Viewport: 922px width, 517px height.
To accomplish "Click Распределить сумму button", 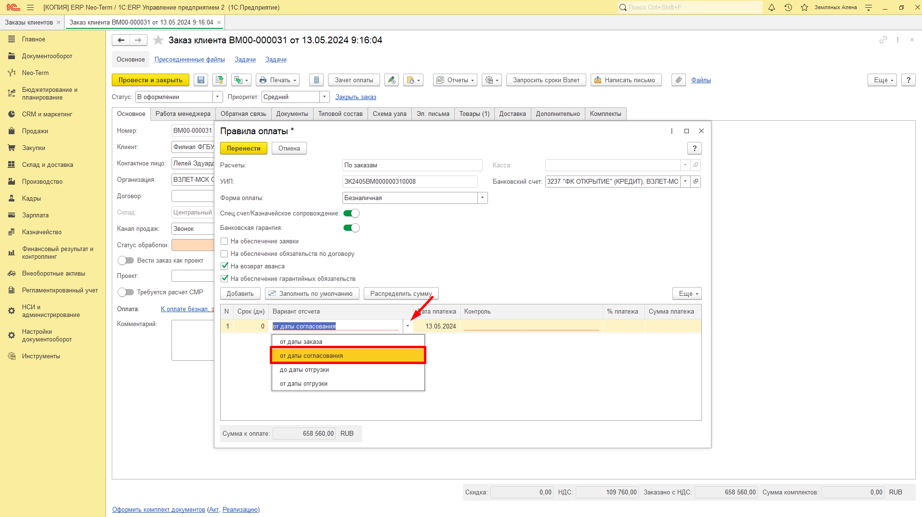I will (x=401, y=293).
